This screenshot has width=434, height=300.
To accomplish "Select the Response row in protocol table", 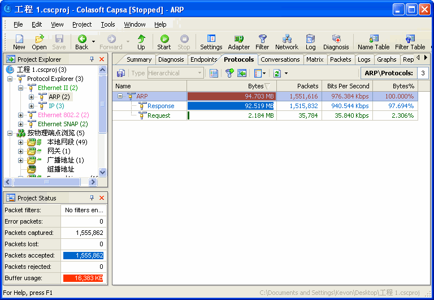I will (x=265, y=106).
